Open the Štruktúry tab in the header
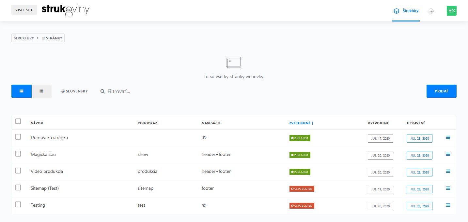 [x=406, y=11]
